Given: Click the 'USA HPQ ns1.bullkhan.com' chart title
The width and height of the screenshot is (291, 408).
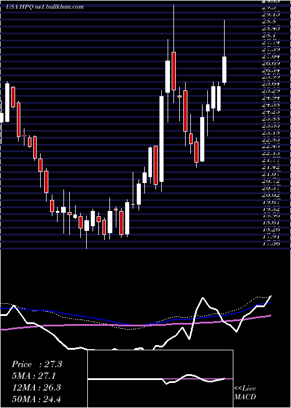Looking at the screenshot, I should point(45,7).
